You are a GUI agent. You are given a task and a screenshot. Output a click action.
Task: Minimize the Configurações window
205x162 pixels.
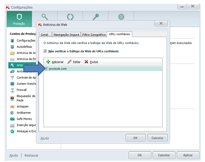pyautogui.click(x=182, y=6)
